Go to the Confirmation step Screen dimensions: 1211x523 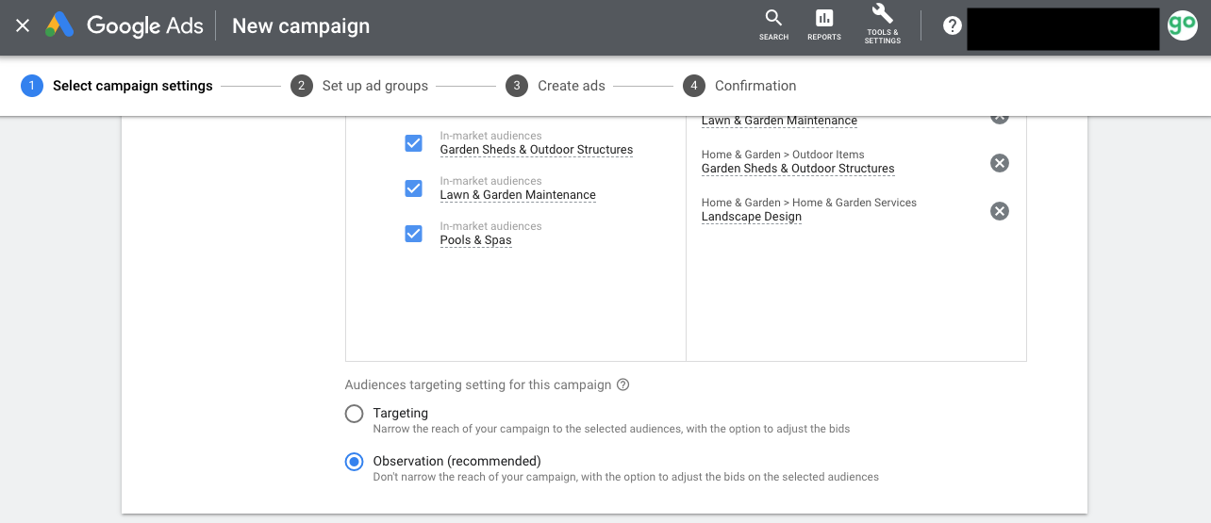740,86
